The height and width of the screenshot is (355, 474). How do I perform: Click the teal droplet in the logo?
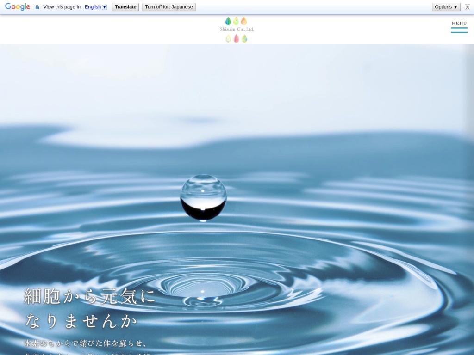(x=228, y=21)
